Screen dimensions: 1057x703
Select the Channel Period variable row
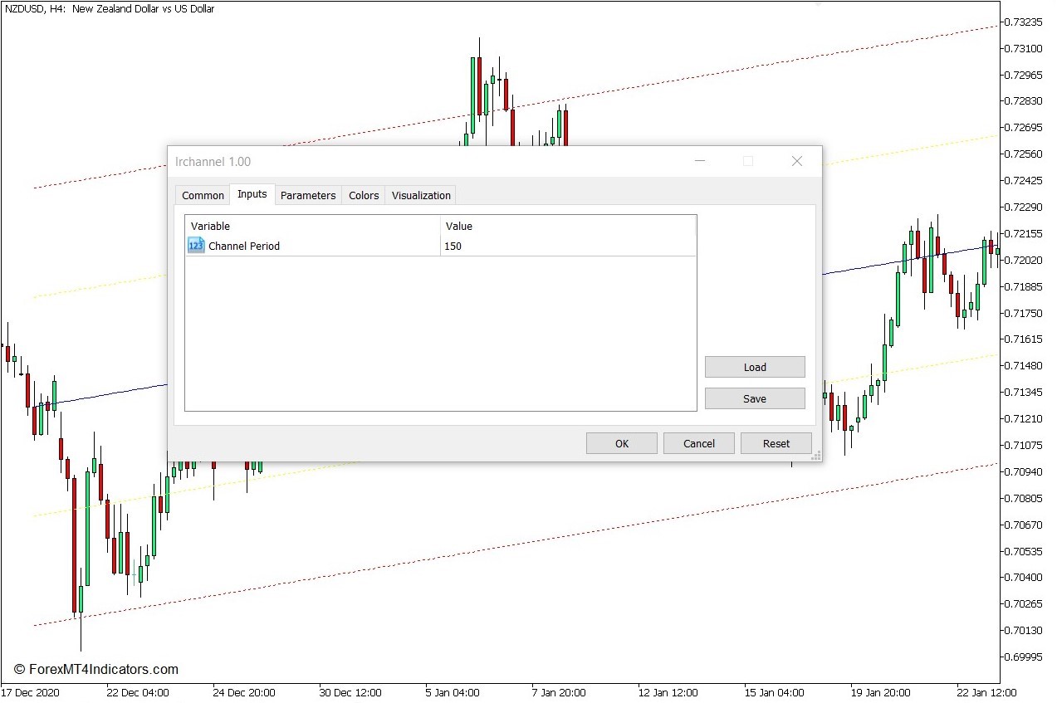[x=440, y=246]
